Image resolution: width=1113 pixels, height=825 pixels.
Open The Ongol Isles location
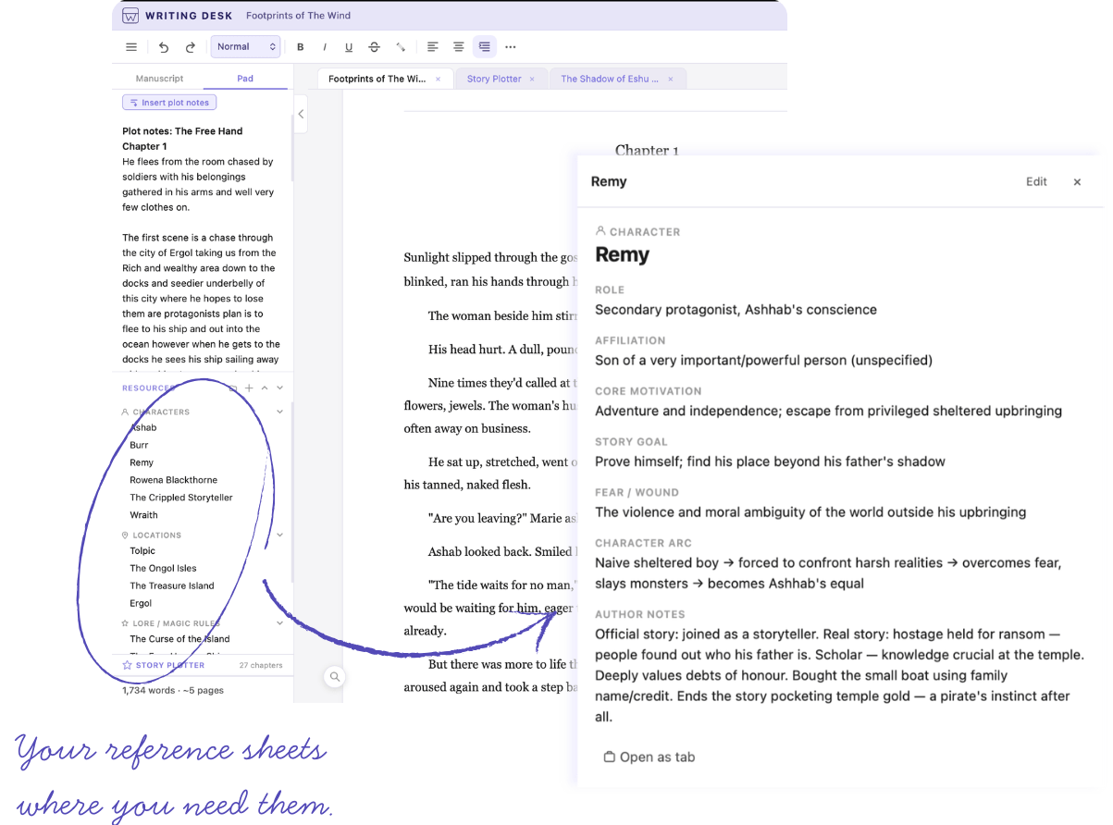coord(163,569)
